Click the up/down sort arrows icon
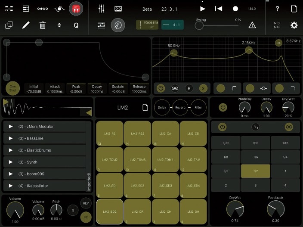This screenshot has width=303, height=227. pos(59,25)
